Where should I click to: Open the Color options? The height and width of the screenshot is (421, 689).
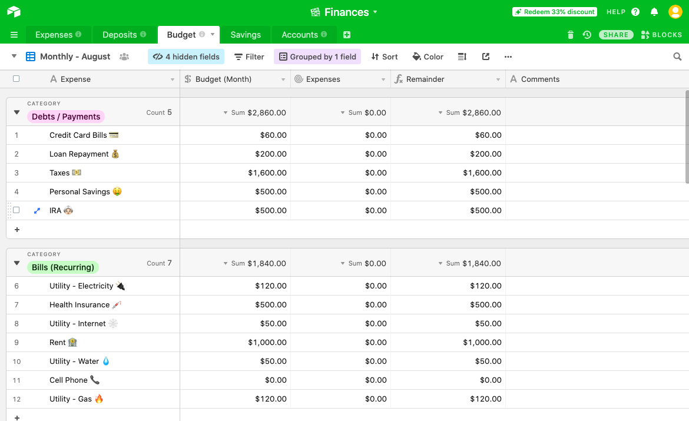pyautogui.click(x=428, y=57)
